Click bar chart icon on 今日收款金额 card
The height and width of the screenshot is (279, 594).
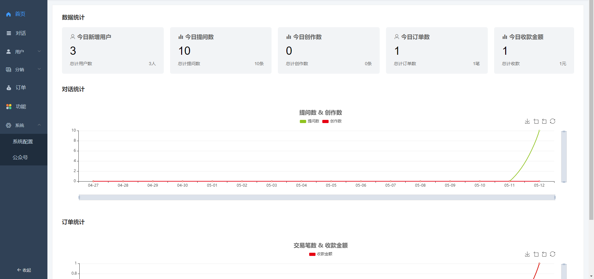(505, 37)
